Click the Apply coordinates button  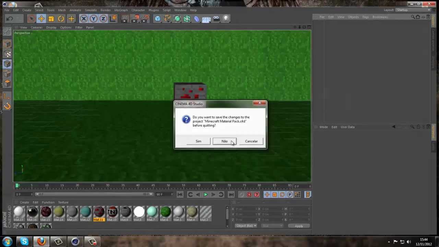[x=299, y=226]
